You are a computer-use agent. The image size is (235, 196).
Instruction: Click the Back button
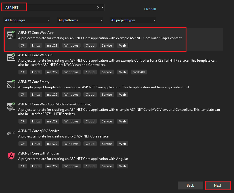tap(190, 186)
